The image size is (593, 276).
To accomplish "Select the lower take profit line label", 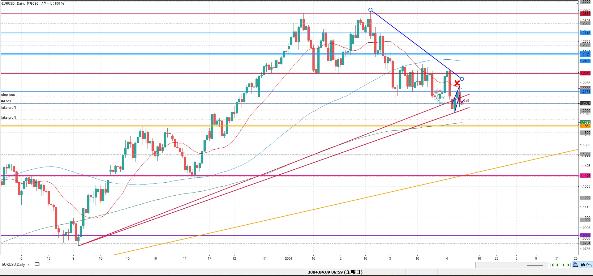I will point(9,117).
